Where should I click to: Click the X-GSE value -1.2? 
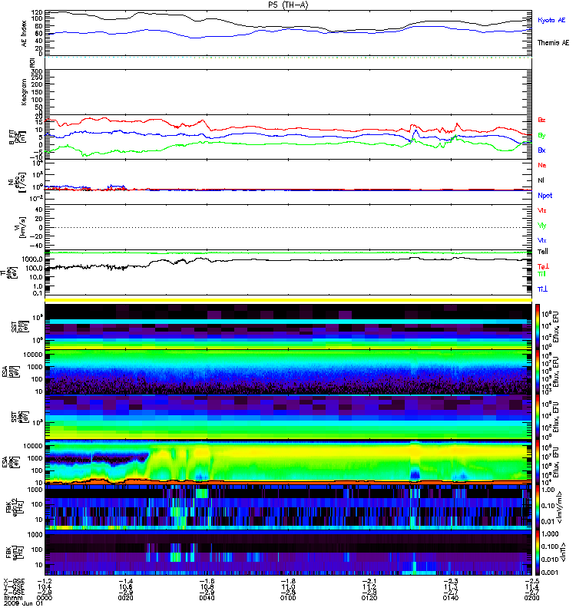click(x=45, y=582)
